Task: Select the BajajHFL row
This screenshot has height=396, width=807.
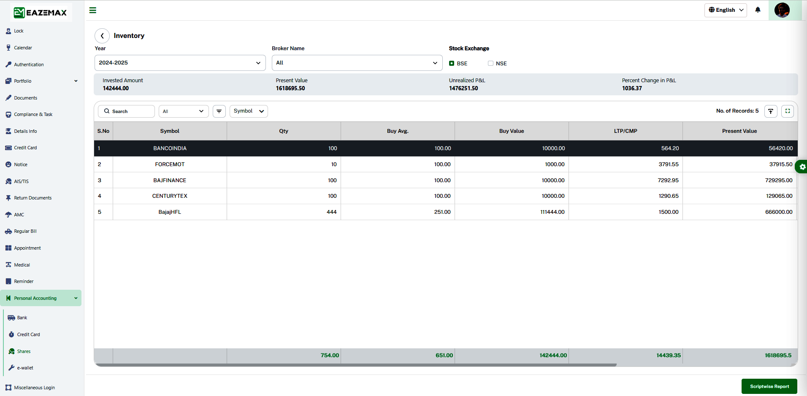Action: (x=445, y=212)
